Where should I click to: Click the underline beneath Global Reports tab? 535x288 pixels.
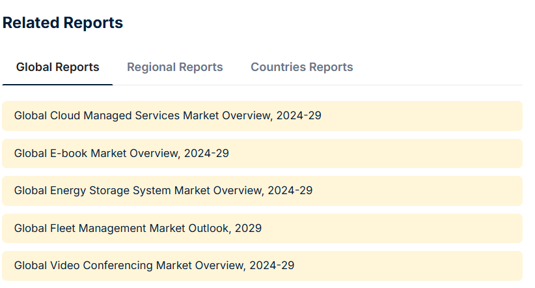(58, 85)
